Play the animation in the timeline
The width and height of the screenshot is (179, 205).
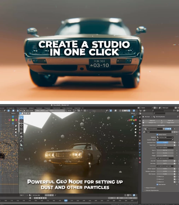click(x=41, y=198)
